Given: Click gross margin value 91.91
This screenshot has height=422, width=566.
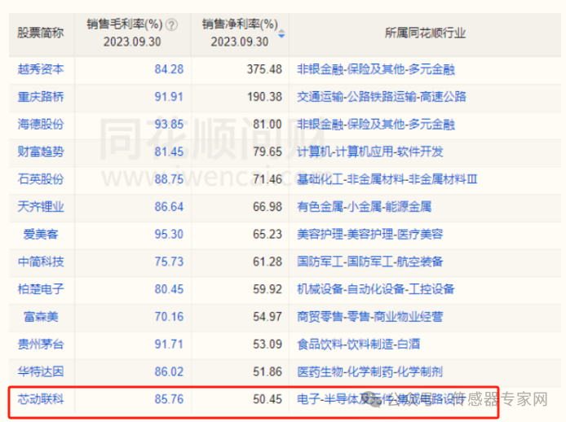Looking at the screenshot, I should point(169,97).
